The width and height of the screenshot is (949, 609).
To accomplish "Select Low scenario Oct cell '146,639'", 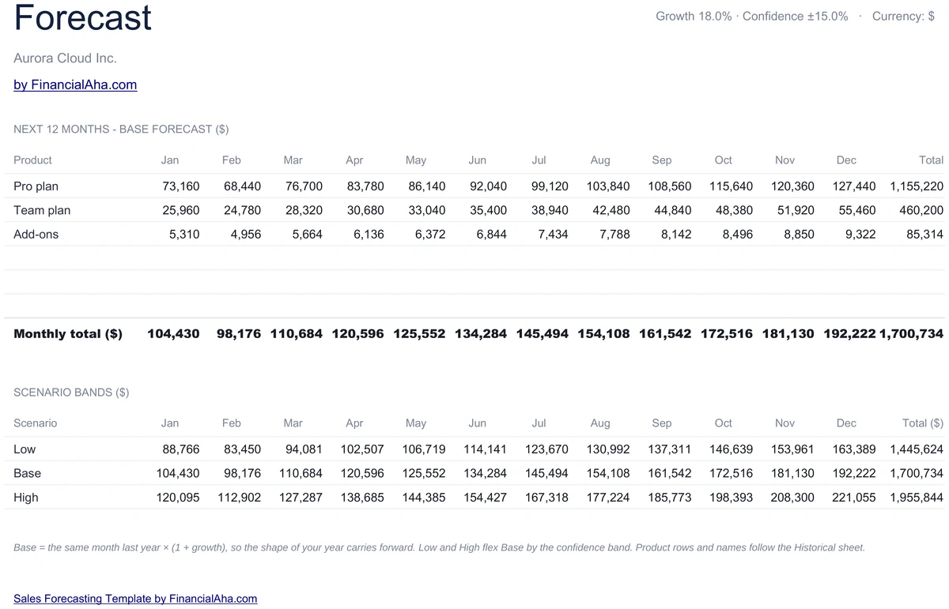I will 731,449.
